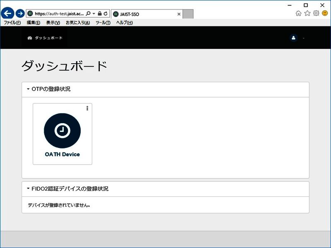Open the ヘルプ(H) menu
The width and height of the screenshot is (331, 248).
pos(125,23)
